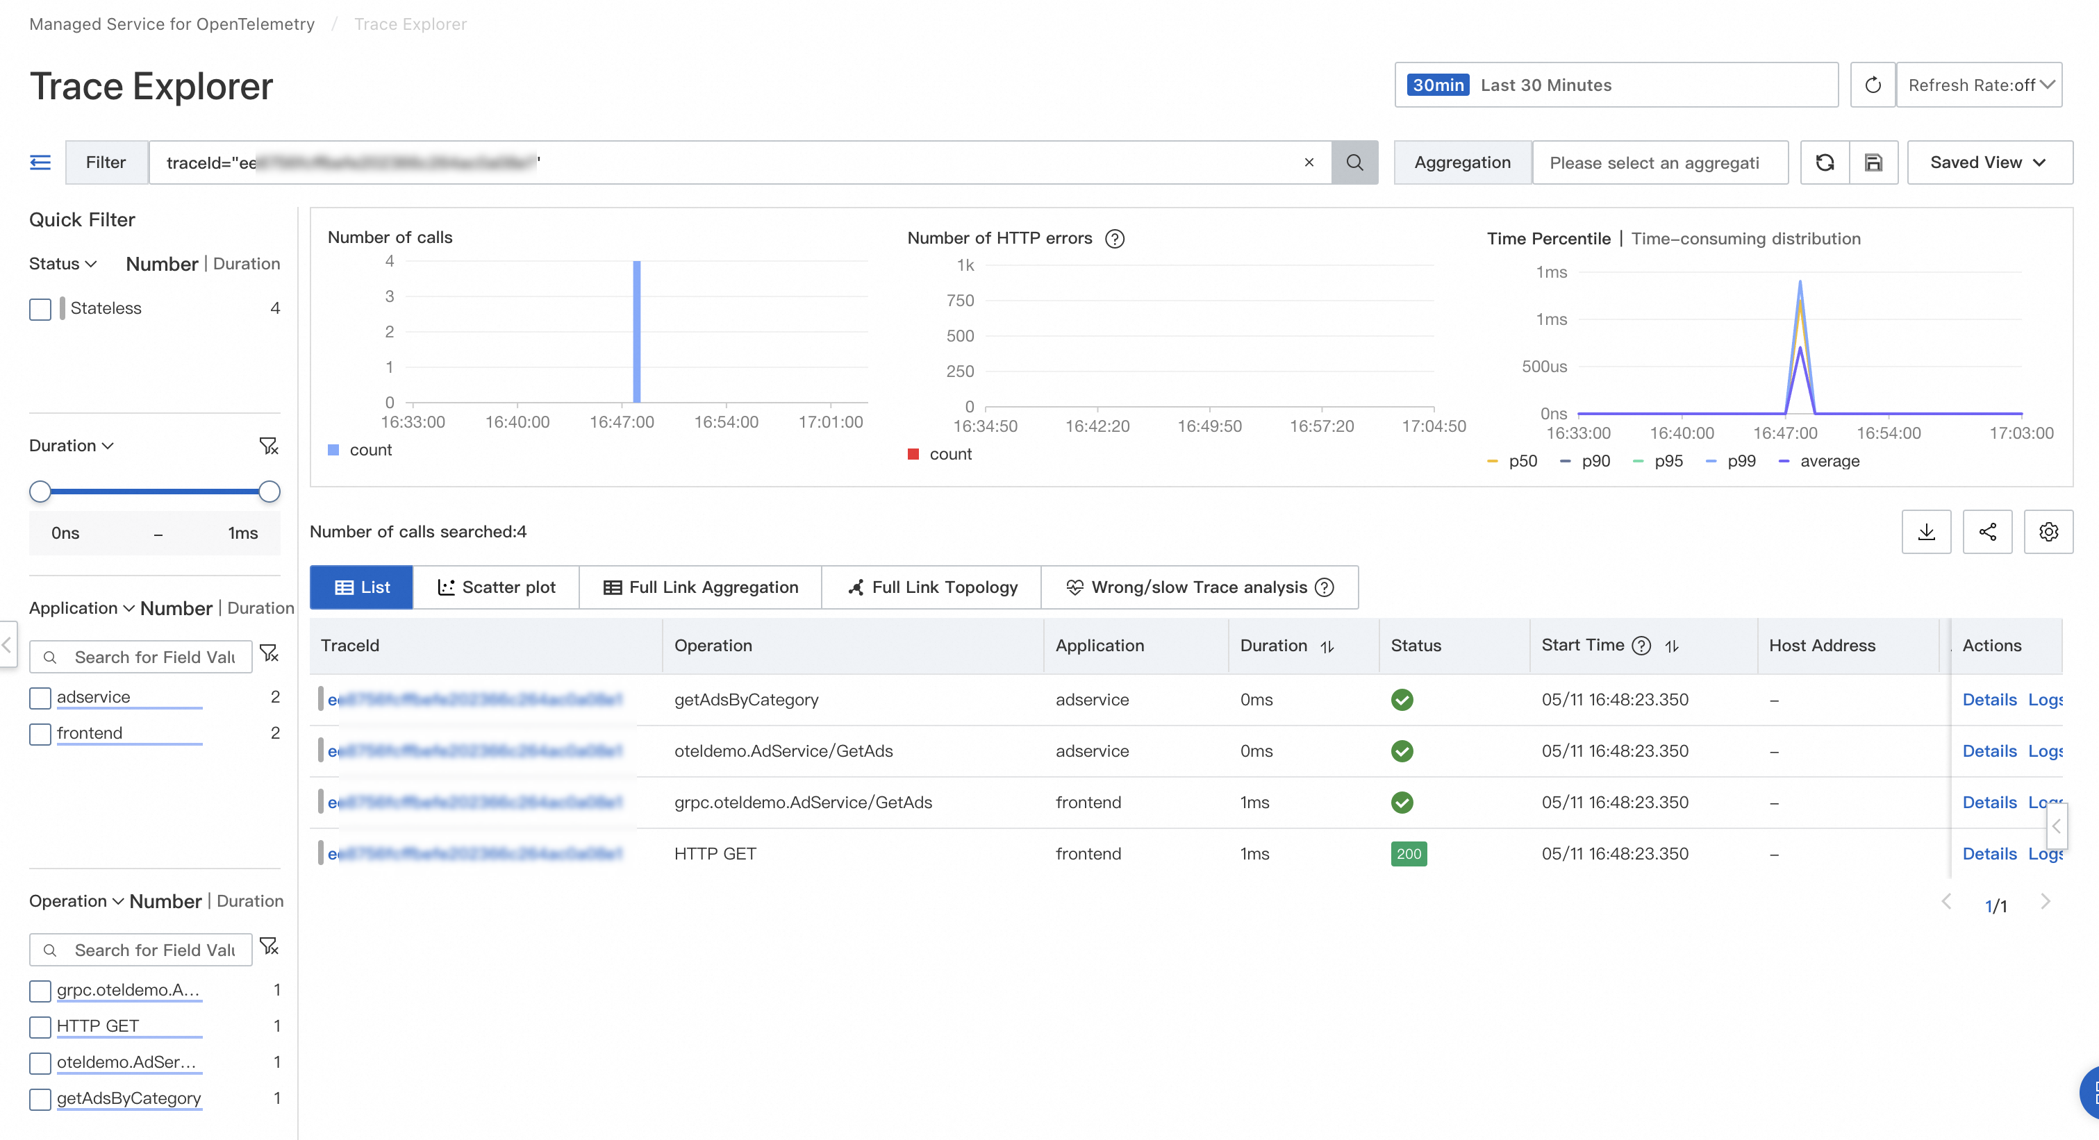Click the save view floppy disk icon
The width and height of the screenshot is (2099, 1140).
[1873, 162]
